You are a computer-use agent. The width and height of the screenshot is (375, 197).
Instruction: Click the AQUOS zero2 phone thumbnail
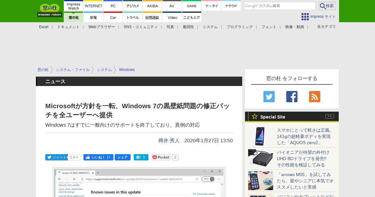pyautogui.click(x=261, y=136)
